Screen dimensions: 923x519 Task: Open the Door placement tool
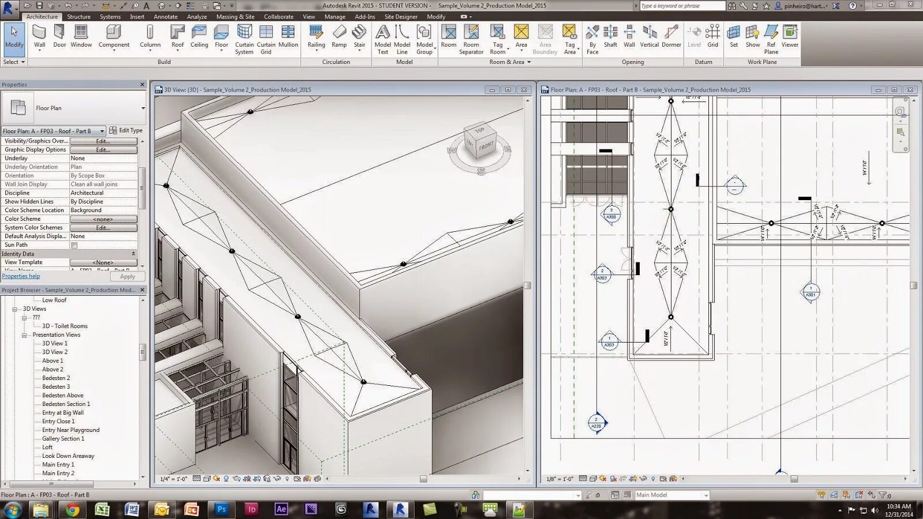pyautogui.click(x=59, y=36)
